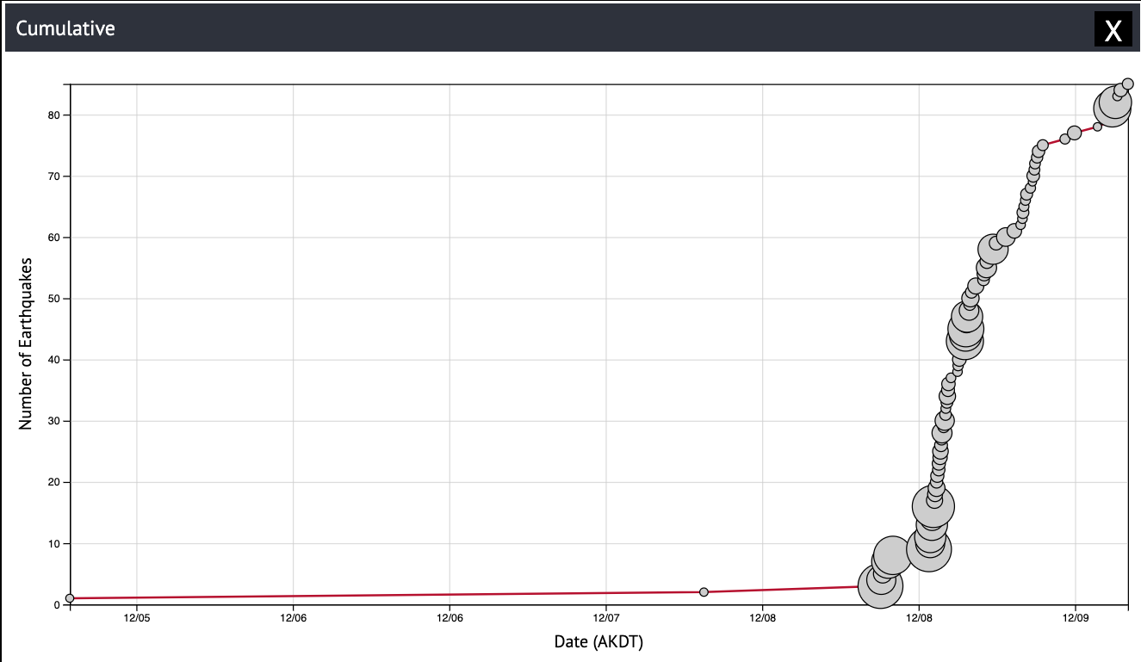The width and height of the screenshot is (1141, 662).
Task: Select the small second earthquake marker after 12/07
Action: click(x=704, y=592)
